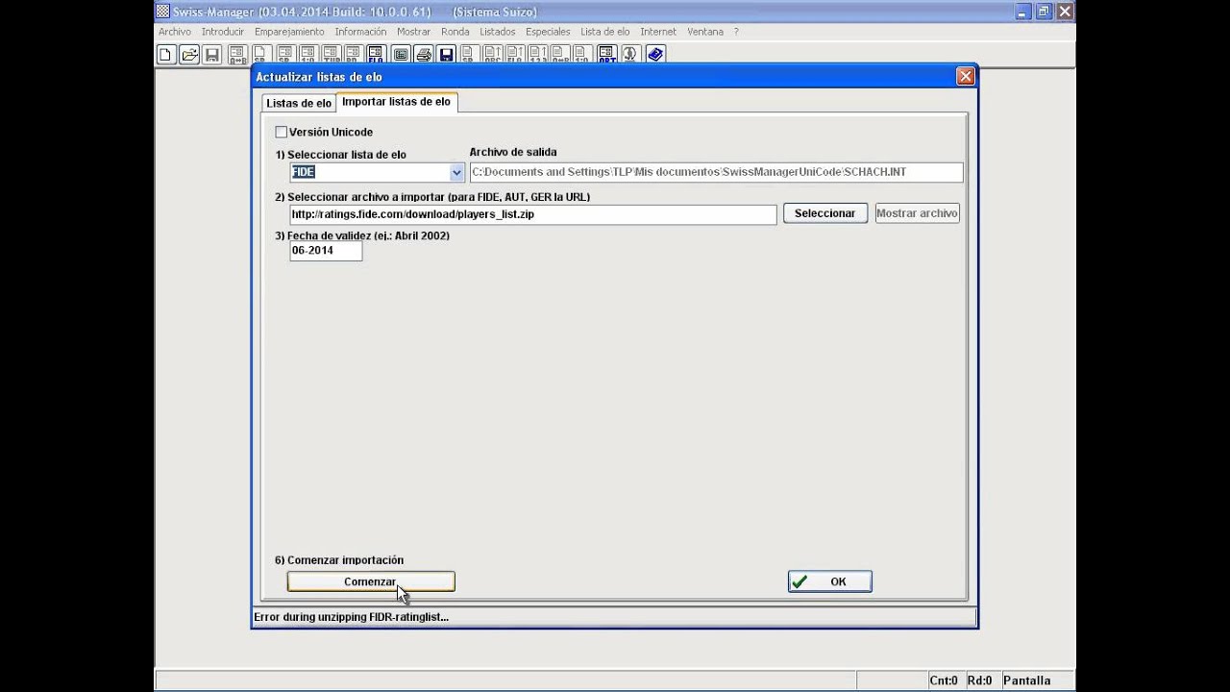Screen dimensions: 1230x692
Task: Enable the Versión Unicode checkbox
Action: click(x=282, y=132)
